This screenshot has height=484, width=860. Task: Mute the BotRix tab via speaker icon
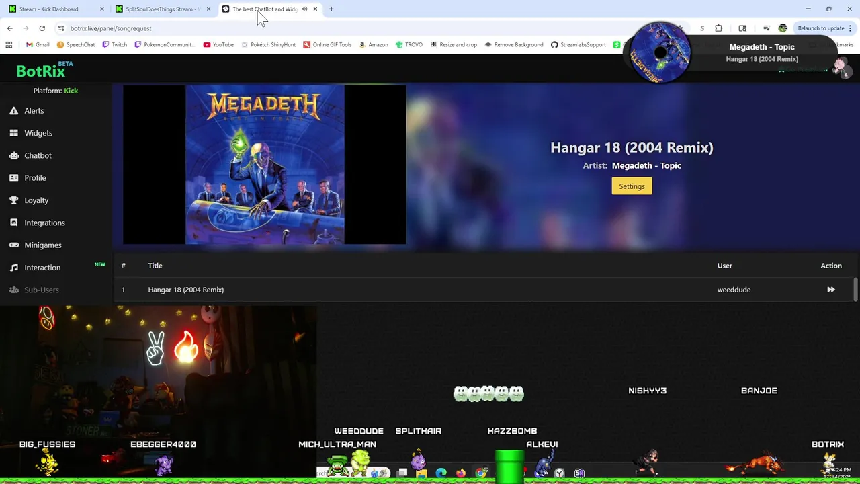(x=304, y=9)
